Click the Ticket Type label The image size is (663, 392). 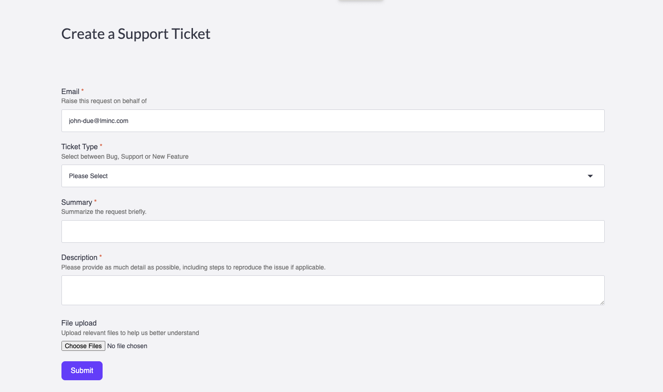[x=80, y=146]
